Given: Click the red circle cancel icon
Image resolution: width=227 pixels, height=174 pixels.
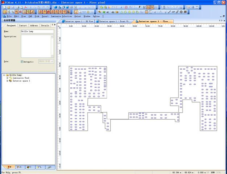Looking at the screenshot, I should point(126,7).
